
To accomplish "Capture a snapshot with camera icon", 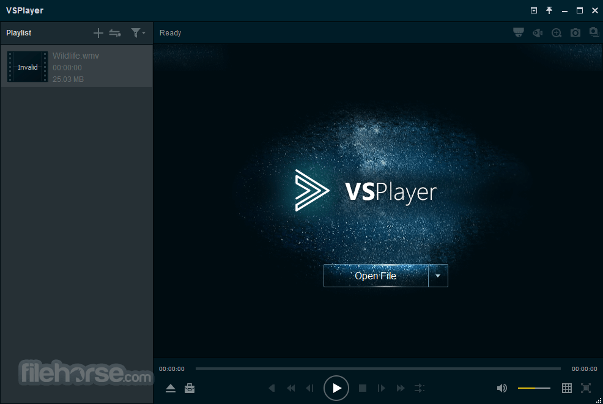I will click(575, 32).
